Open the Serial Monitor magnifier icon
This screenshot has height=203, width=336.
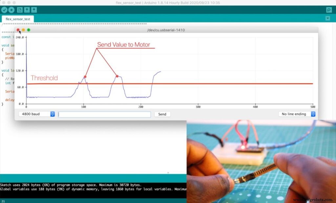[329, 10]
